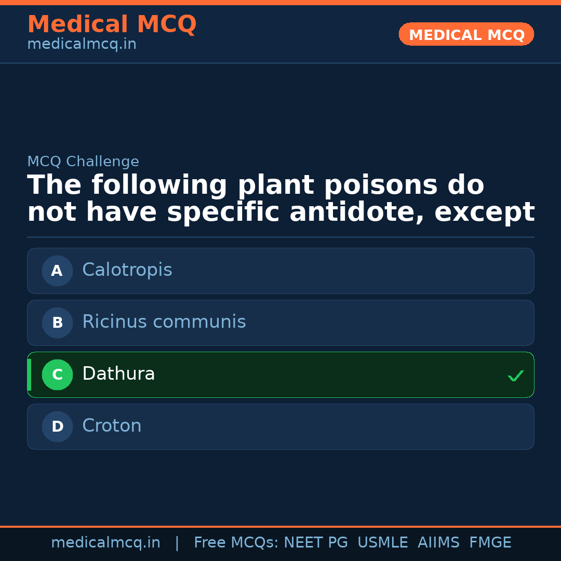Click the NEET PG footer label
The image size is (561, 561).
click(315, 542)
